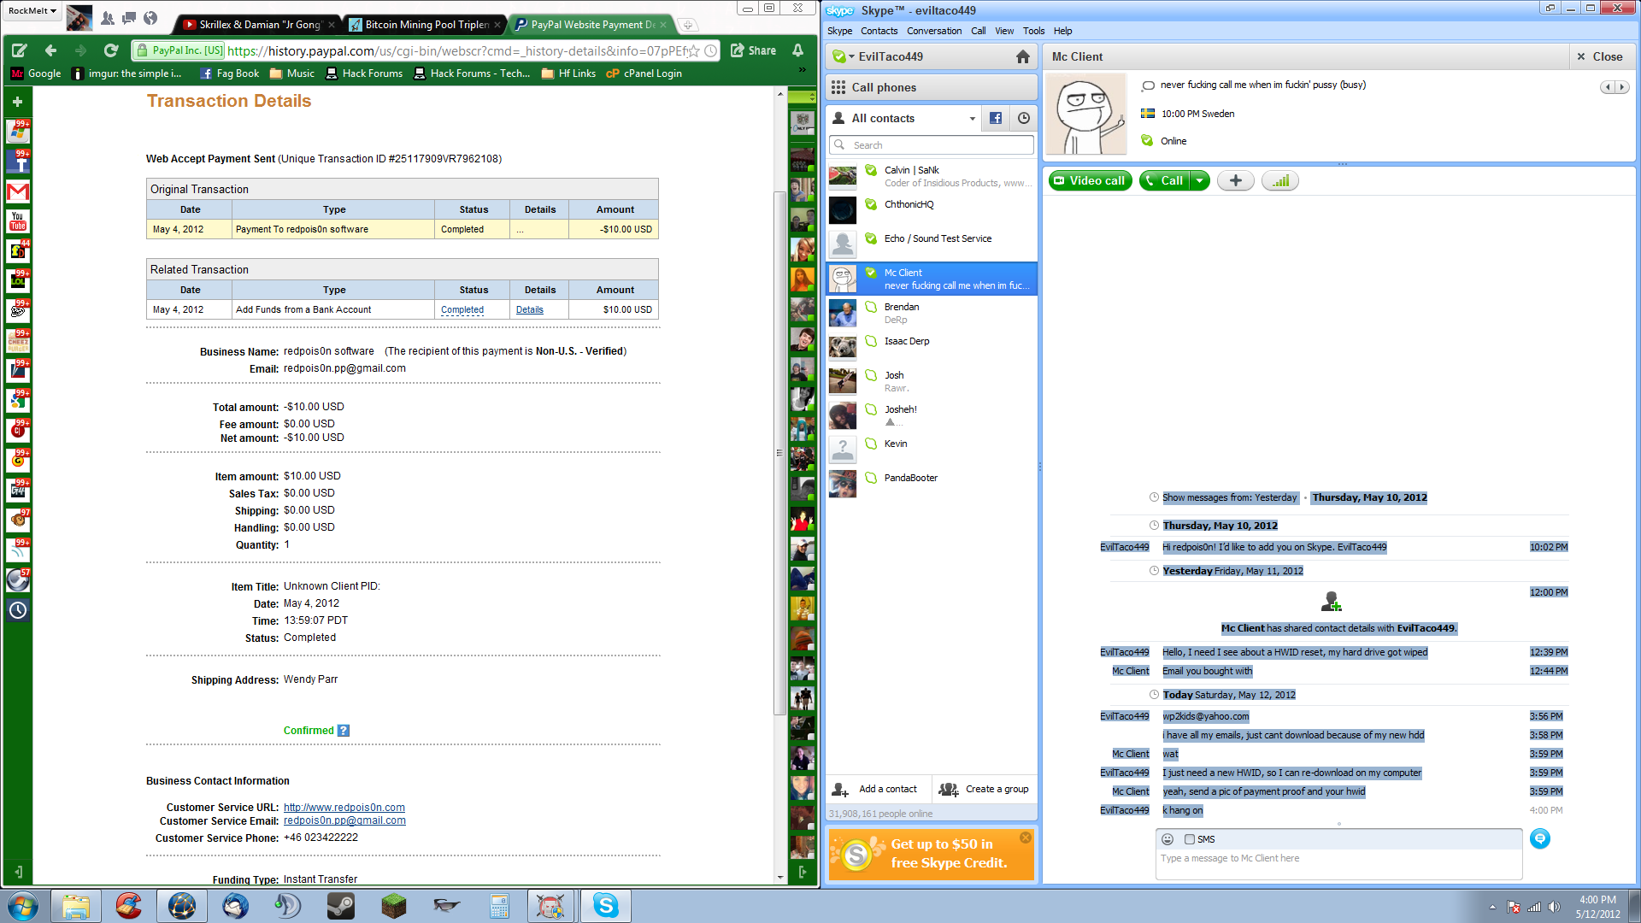Click the Skype home icon

point(1023,56)
